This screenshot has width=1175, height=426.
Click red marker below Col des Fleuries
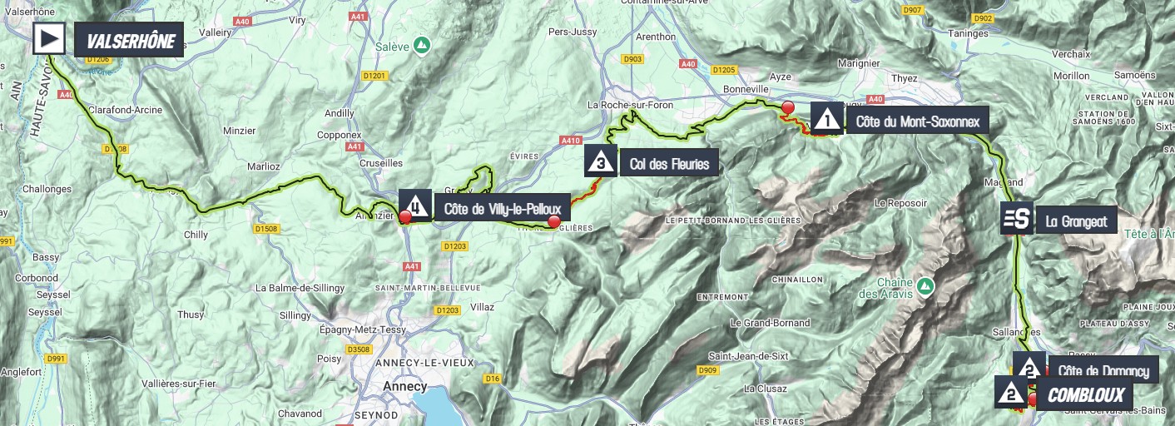click(554, 221)
